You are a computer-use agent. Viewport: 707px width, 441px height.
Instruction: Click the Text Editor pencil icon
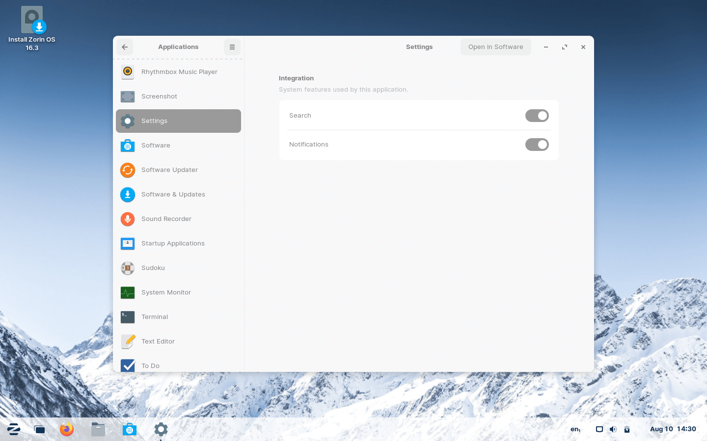point(128,342)
